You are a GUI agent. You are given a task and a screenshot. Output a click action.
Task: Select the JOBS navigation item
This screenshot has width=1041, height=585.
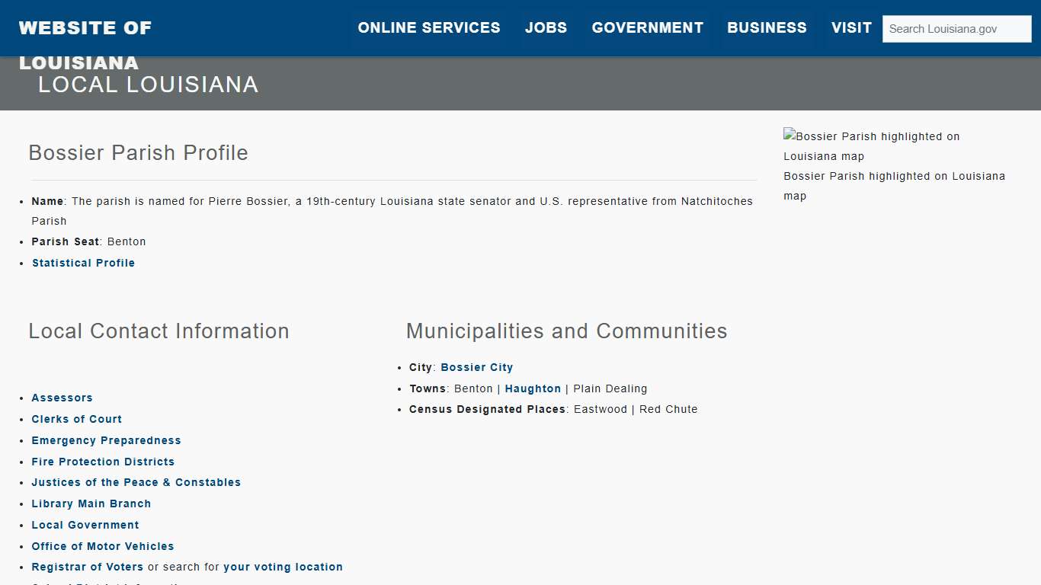546,27
